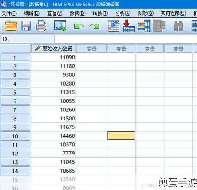This screenshot has width=197, height=190.
Task: Select cell with value 7779
Action: pos(53,153)
